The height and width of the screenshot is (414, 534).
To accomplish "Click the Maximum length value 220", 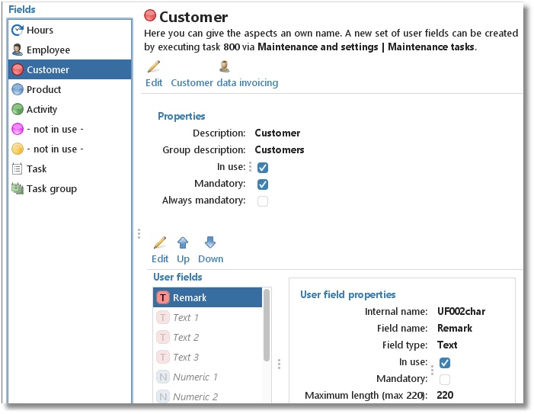I will coord(445,395).
